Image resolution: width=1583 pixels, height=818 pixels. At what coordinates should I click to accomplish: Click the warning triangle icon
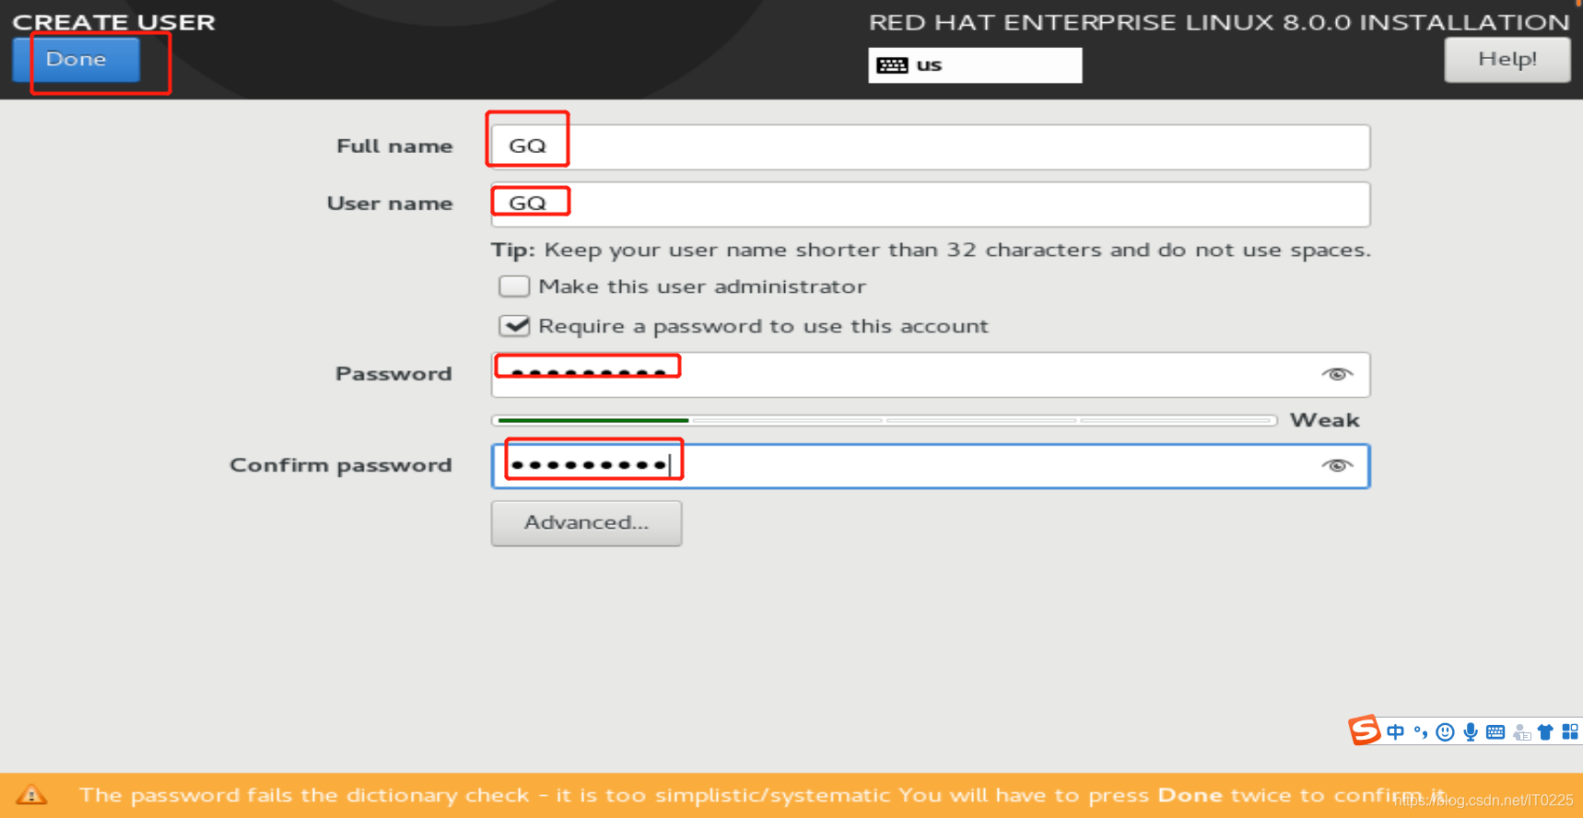[x=30, y=794]
